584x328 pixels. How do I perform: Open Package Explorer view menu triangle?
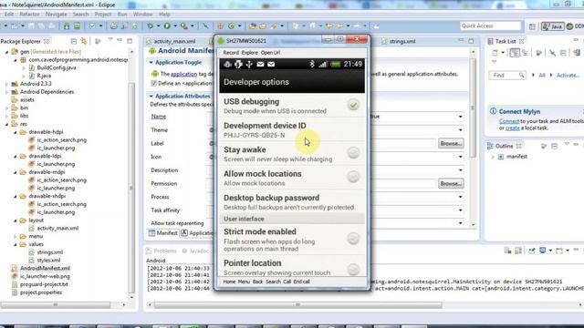[x=110, y=40]
